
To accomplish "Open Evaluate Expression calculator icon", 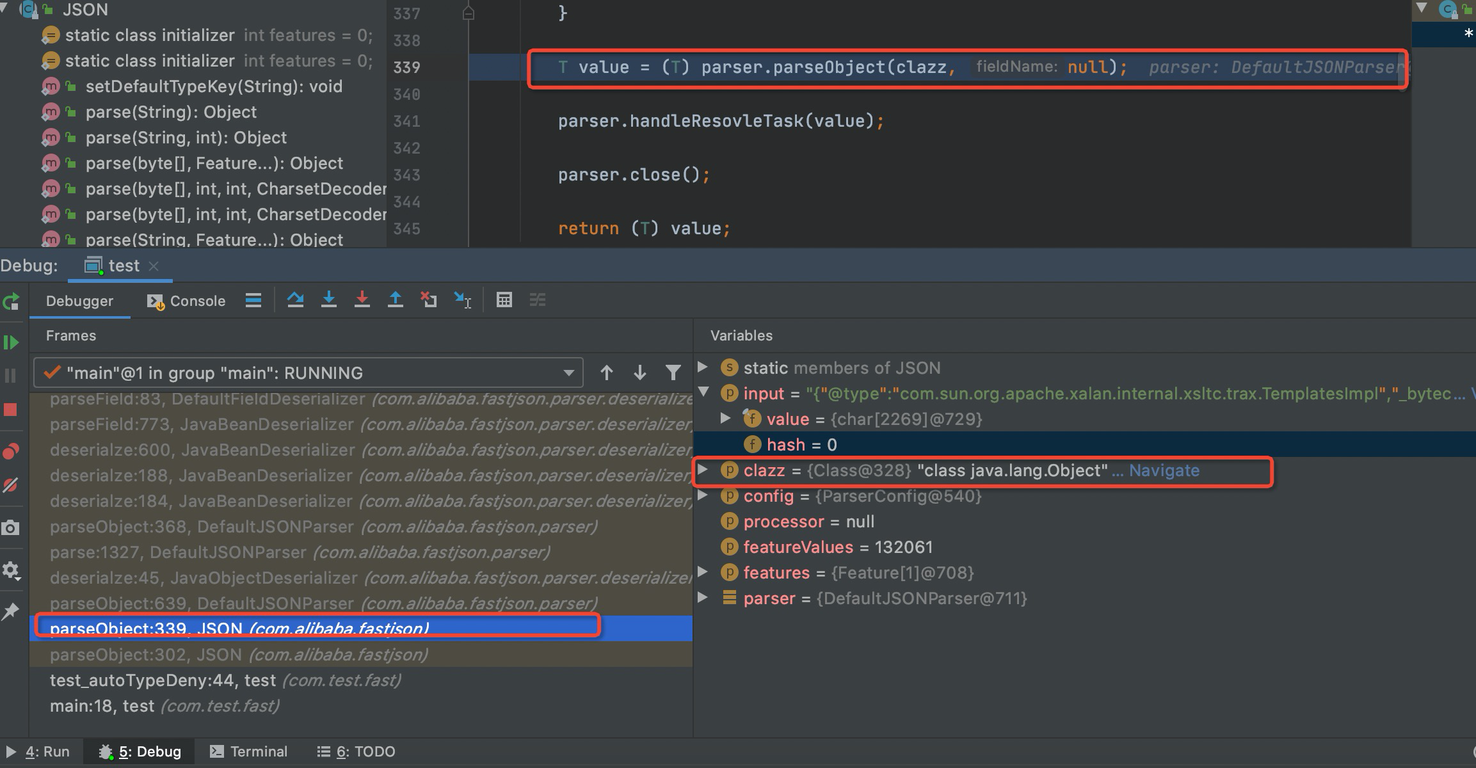I will 504,300.
